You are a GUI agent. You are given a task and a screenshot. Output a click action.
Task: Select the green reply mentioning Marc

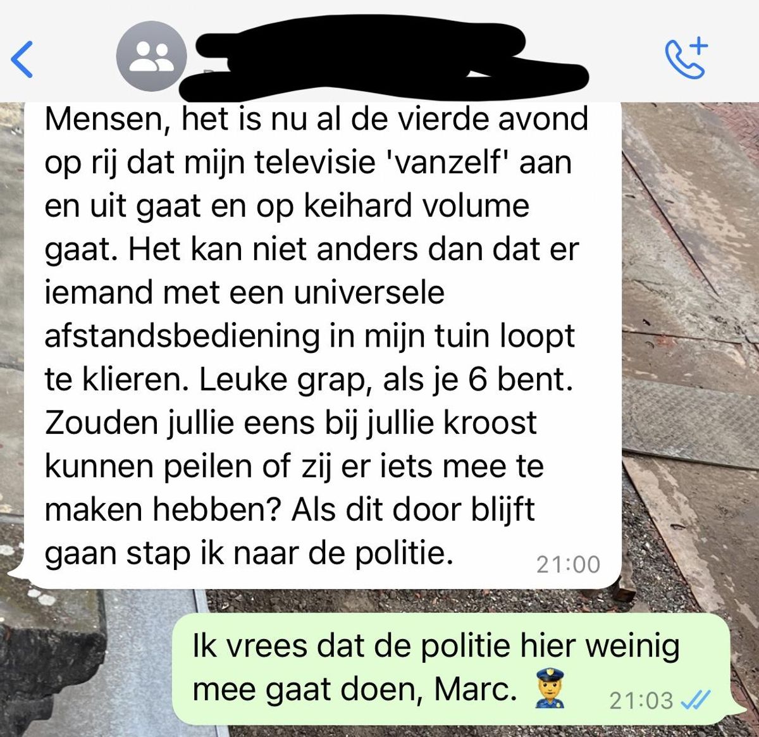coord(451,668)
